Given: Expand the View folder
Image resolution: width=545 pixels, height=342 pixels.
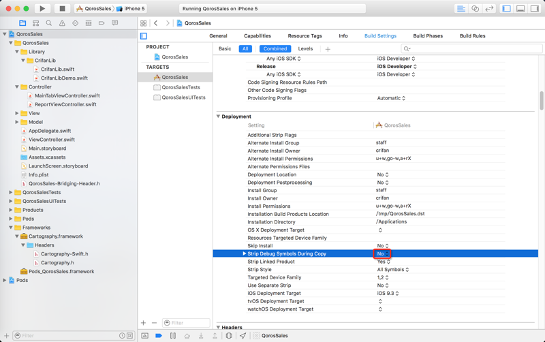Looking at the screenshot, I should coord(16,113).
